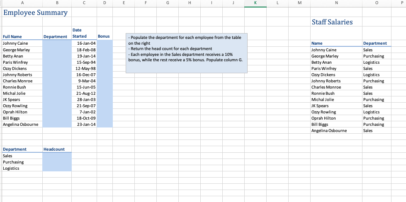Click empty Headcount cell beside Purchasing

tap(57, 162)
